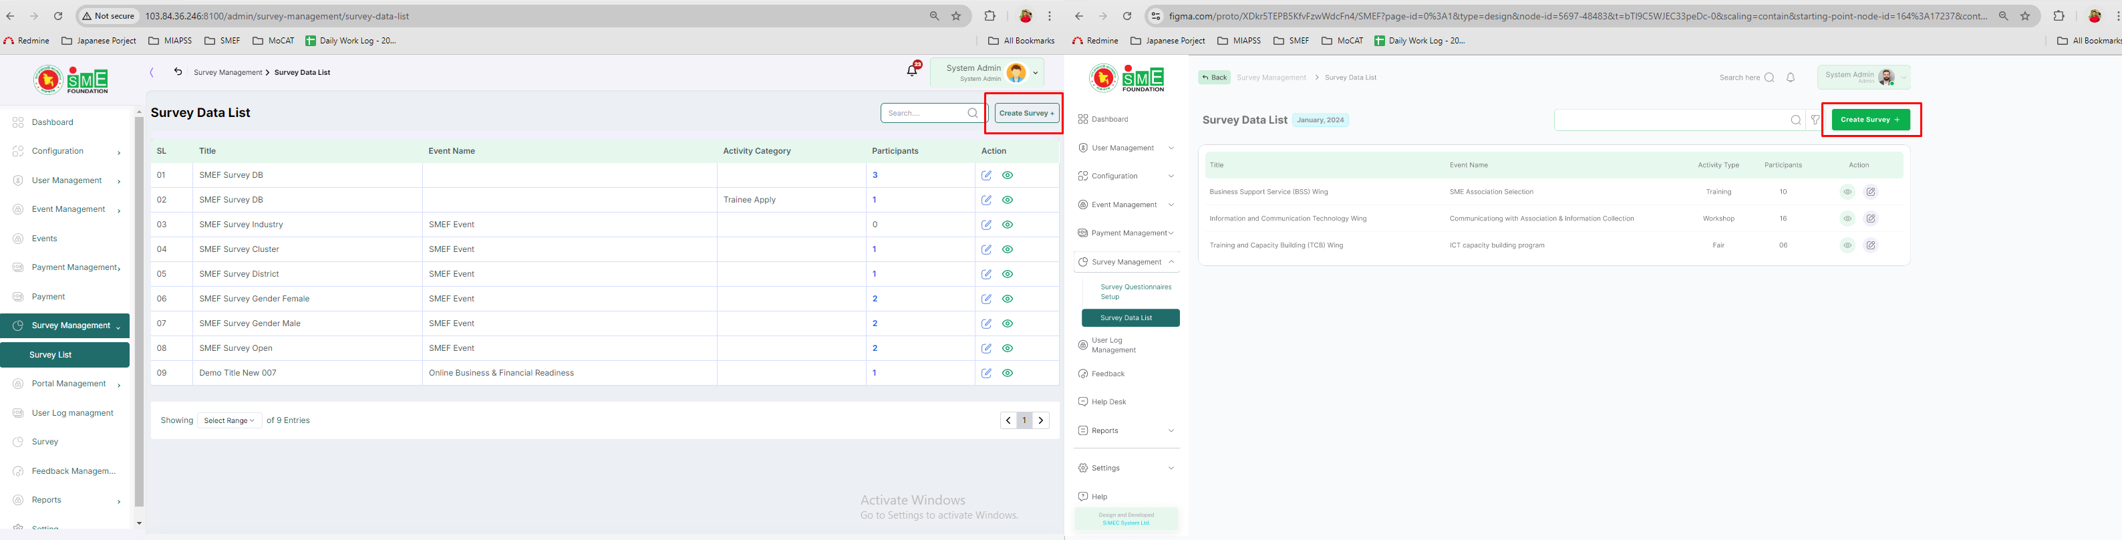Click the search icon beside 'Search here' in Figma
The height and width of the screenshot is (540, 2122).
(x=1769, y=78)
